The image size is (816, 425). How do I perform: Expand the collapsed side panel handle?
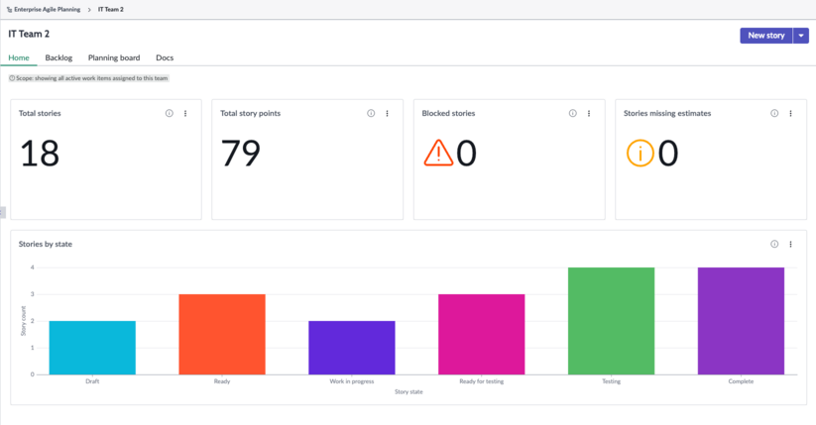click(3, 212)
